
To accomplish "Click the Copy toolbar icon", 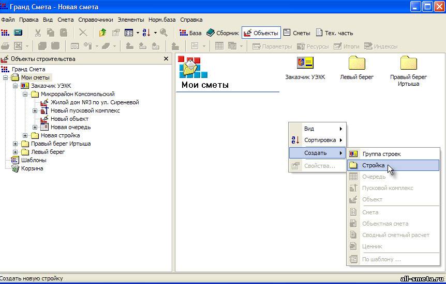I will coord(51,33).
